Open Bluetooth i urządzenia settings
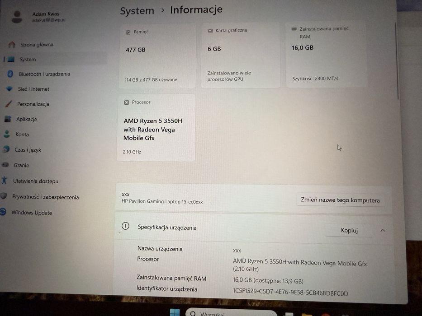 pos(44,74)
